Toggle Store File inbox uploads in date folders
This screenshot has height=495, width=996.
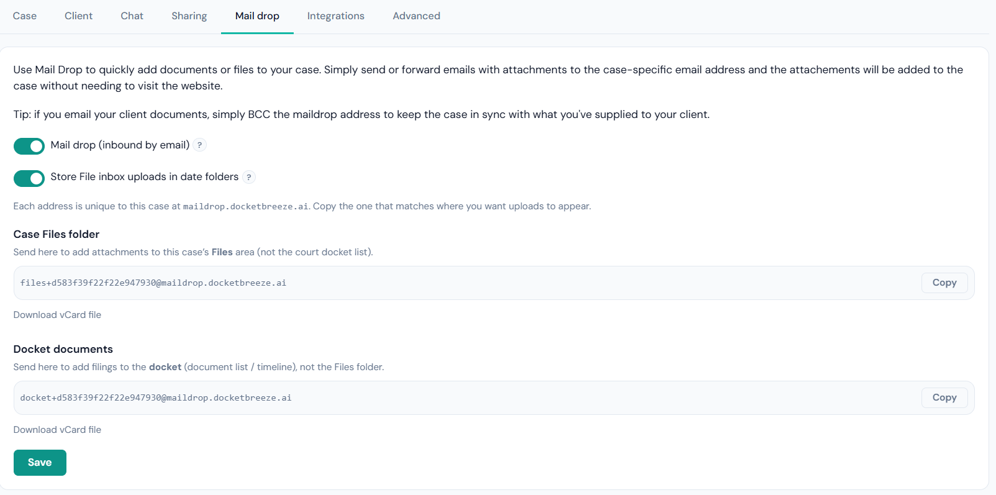click(x=29, y=178)
